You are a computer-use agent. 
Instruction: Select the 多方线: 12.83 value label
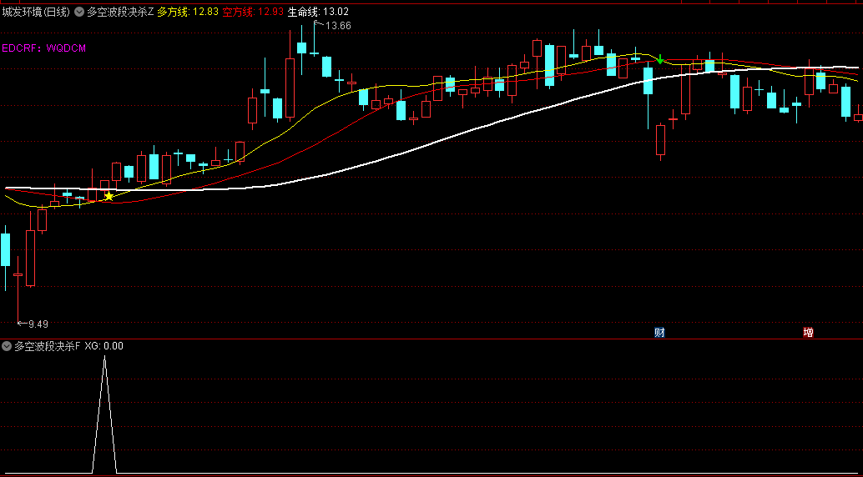click(x=188, y=12)
